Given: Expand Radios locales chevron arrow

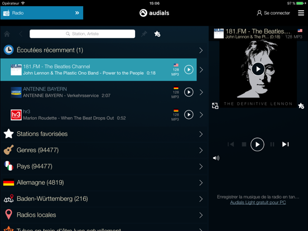Looking at the screenshot, I should pos(201,215).
